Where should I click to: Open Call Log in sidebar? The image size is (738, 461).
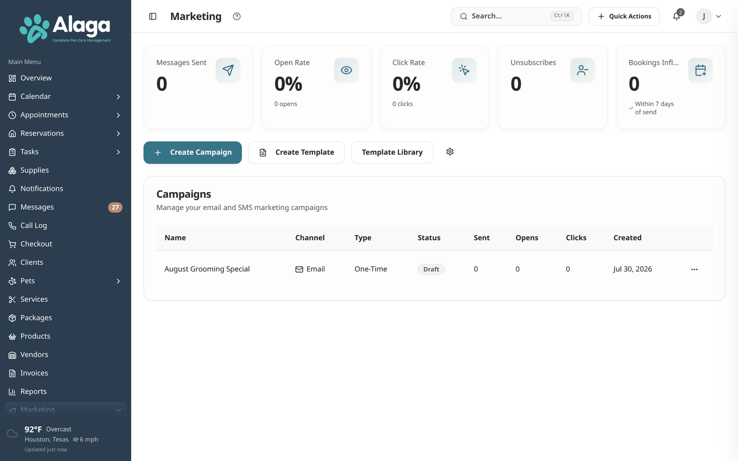point(66,226)
